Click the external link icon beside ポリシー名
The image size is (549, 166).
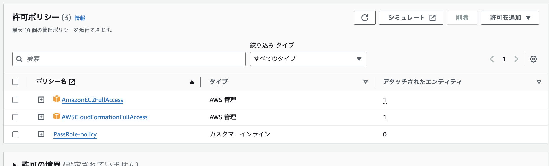pyautogui.click(x=72, y=82)
